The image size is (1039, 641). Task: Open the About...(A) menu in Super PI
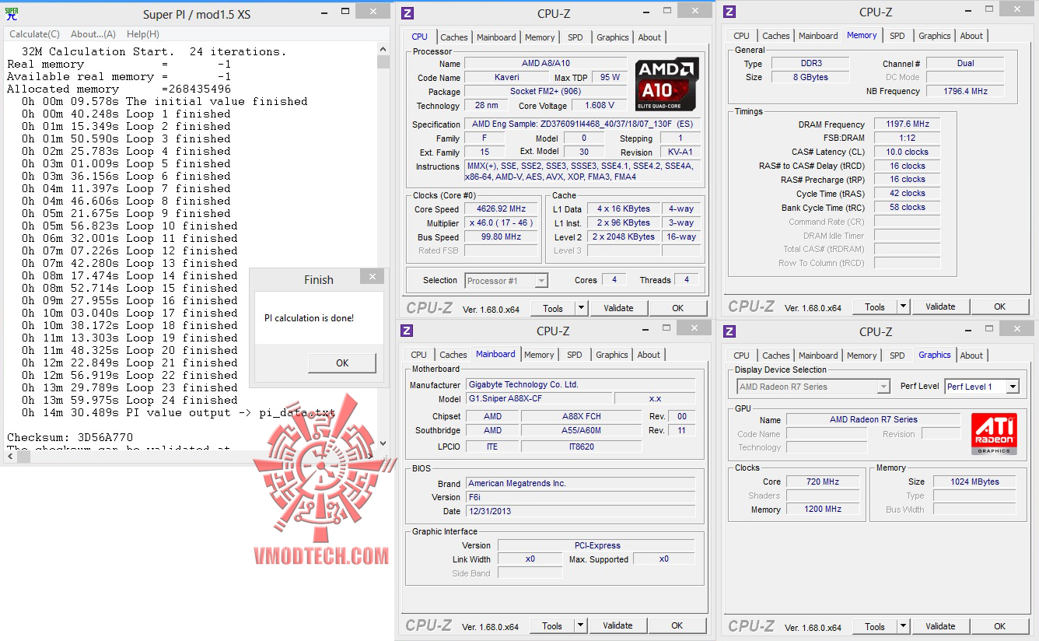93,34
